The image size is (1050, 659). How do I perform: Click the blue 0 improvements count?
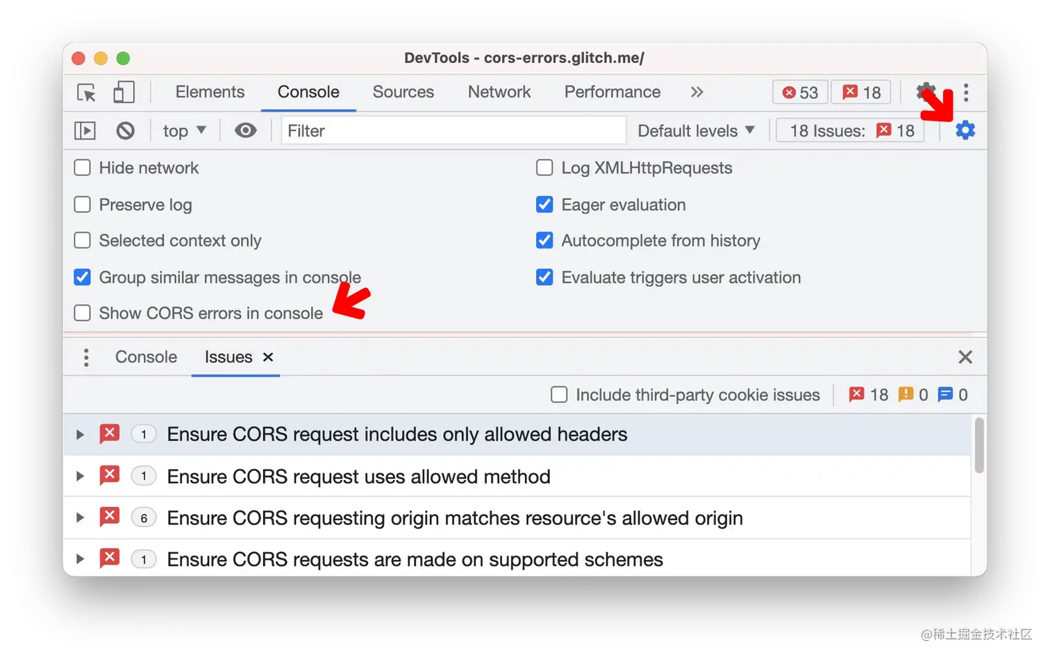click(x=953, y=395)
